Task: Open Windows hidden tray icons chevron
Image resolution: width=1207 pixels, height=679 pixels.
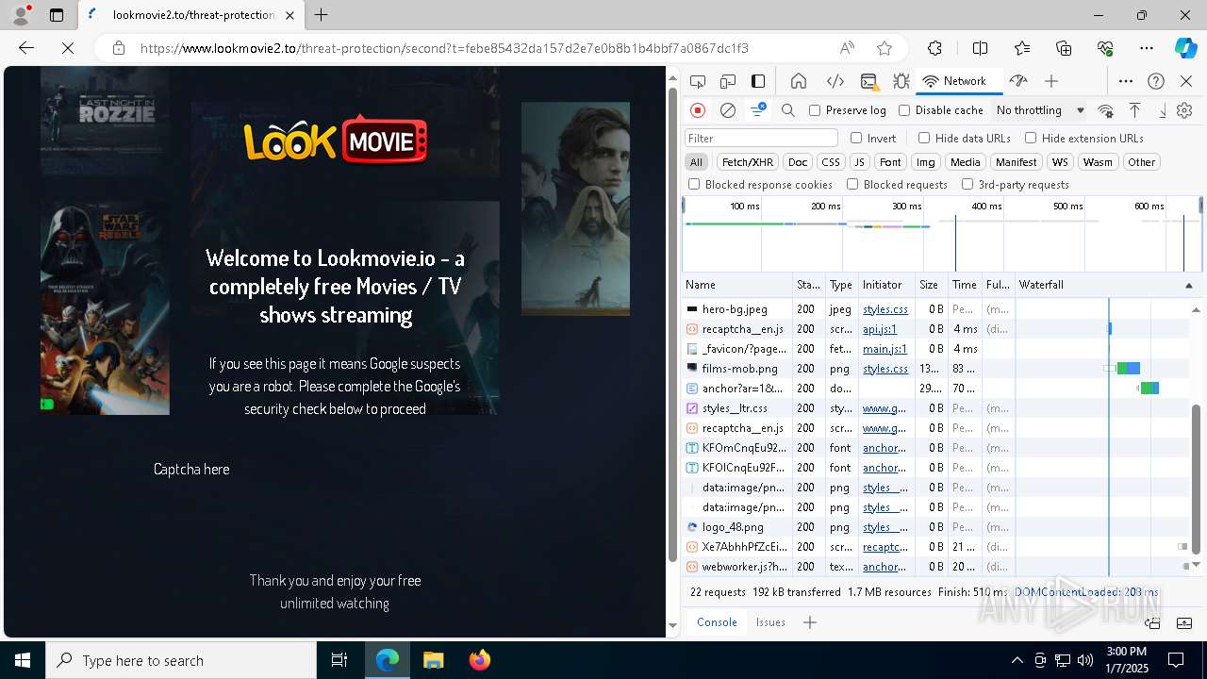Action: (x=1017, y=660)
